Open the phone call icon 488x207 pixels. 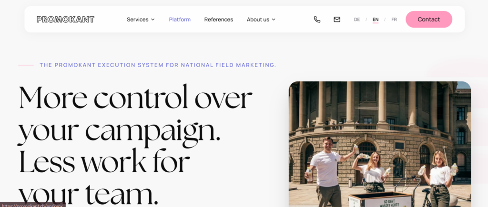coord(317,20)
